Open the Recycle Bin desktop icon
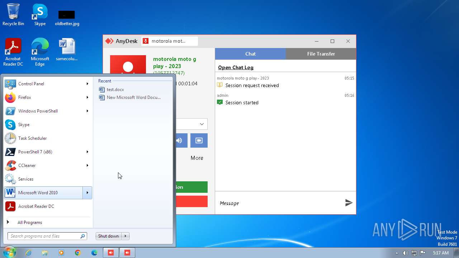459x258 pixels. tap(13, 15)
